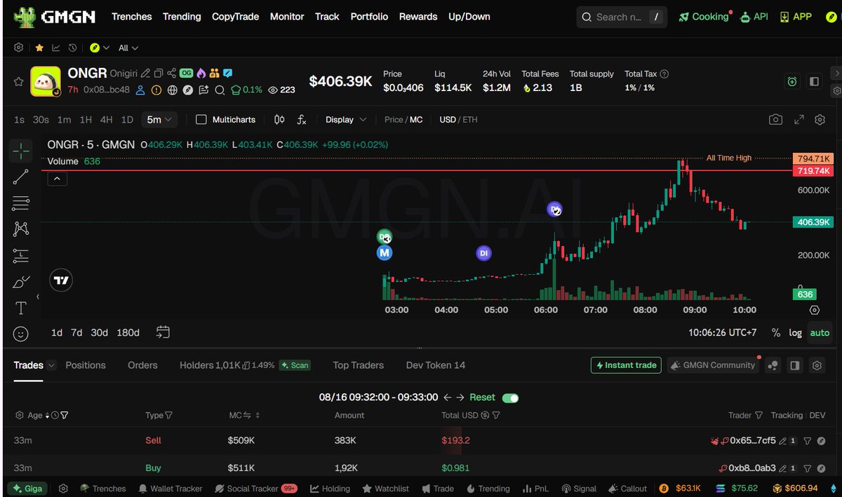
Task: Select the brush drawing tool
Action: [21, 282]
